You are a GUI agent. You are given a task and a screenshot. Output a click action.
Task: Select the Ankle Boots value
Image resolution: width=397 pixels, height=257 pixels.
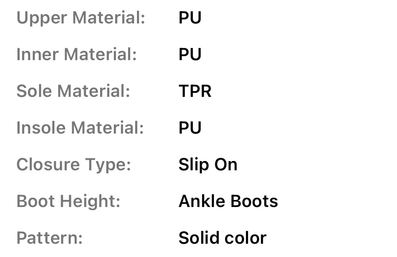[x=228, y=202]
